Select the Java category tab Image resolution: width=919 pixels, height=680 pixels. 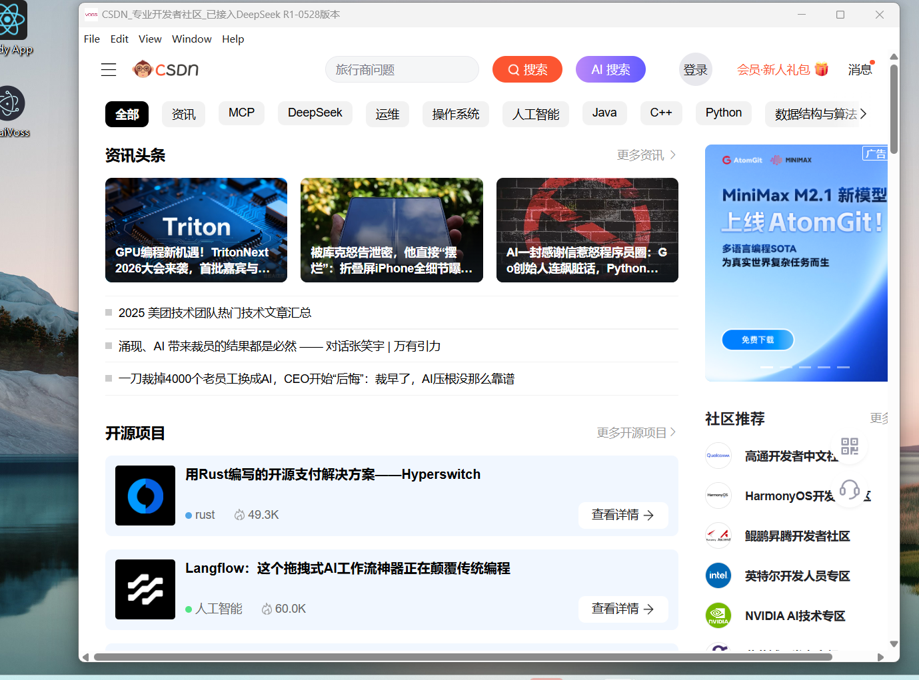pyautogui.click(x=604, y=113)
